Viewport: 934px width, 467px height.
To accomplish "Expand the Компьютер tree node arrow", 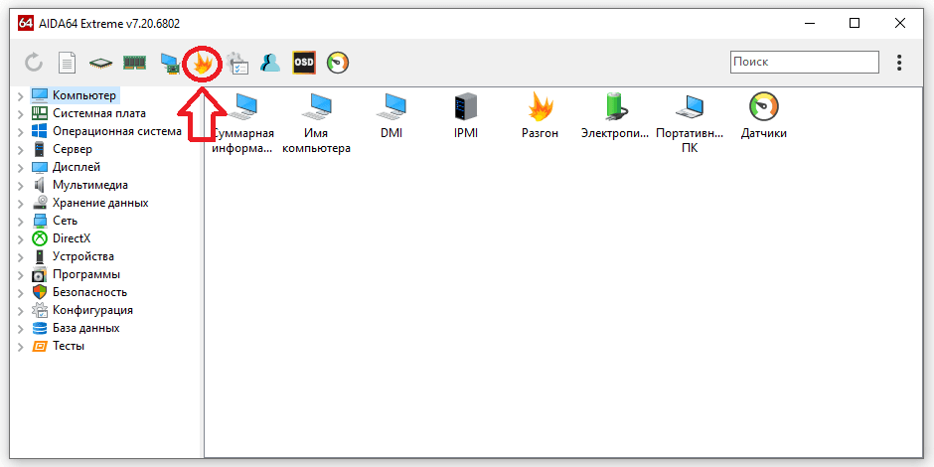I will tap(20, 96).
